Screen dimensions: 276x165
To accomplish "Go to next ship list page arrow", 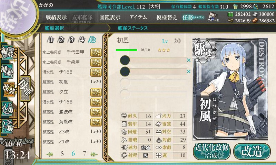I will [x=94, y=154].
